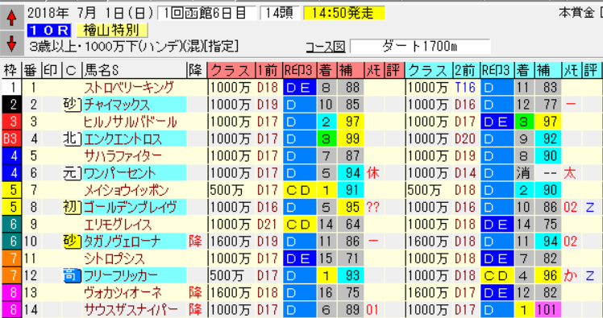Click the 初 mark beside ゴールデンブレイヴ

(x=72, y=207)
